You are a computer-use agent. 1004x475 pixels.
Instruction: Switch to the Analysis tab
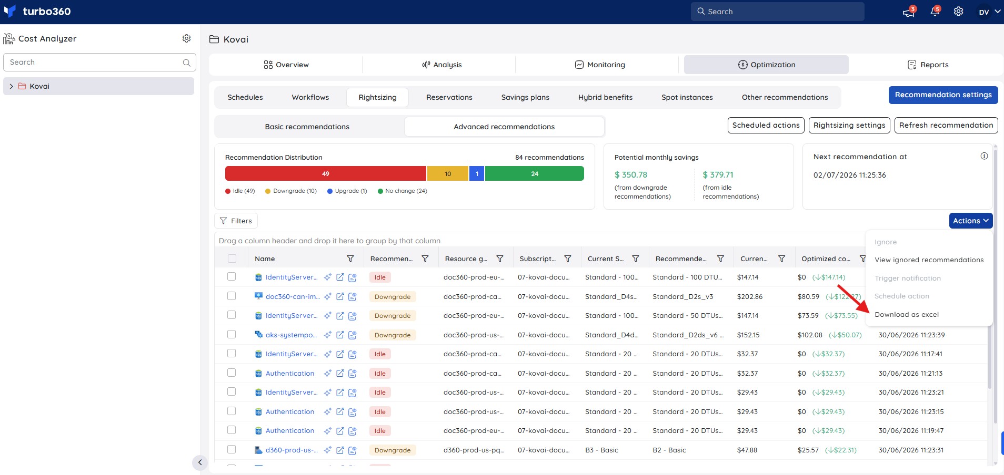[x=441, y=65]
